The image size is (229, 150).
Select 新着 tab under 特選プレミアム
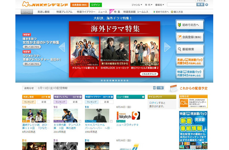coord(75,102)
